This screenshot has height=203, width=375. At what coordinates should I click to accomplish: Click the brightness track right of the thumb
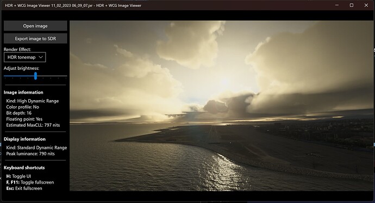(52, 76)
